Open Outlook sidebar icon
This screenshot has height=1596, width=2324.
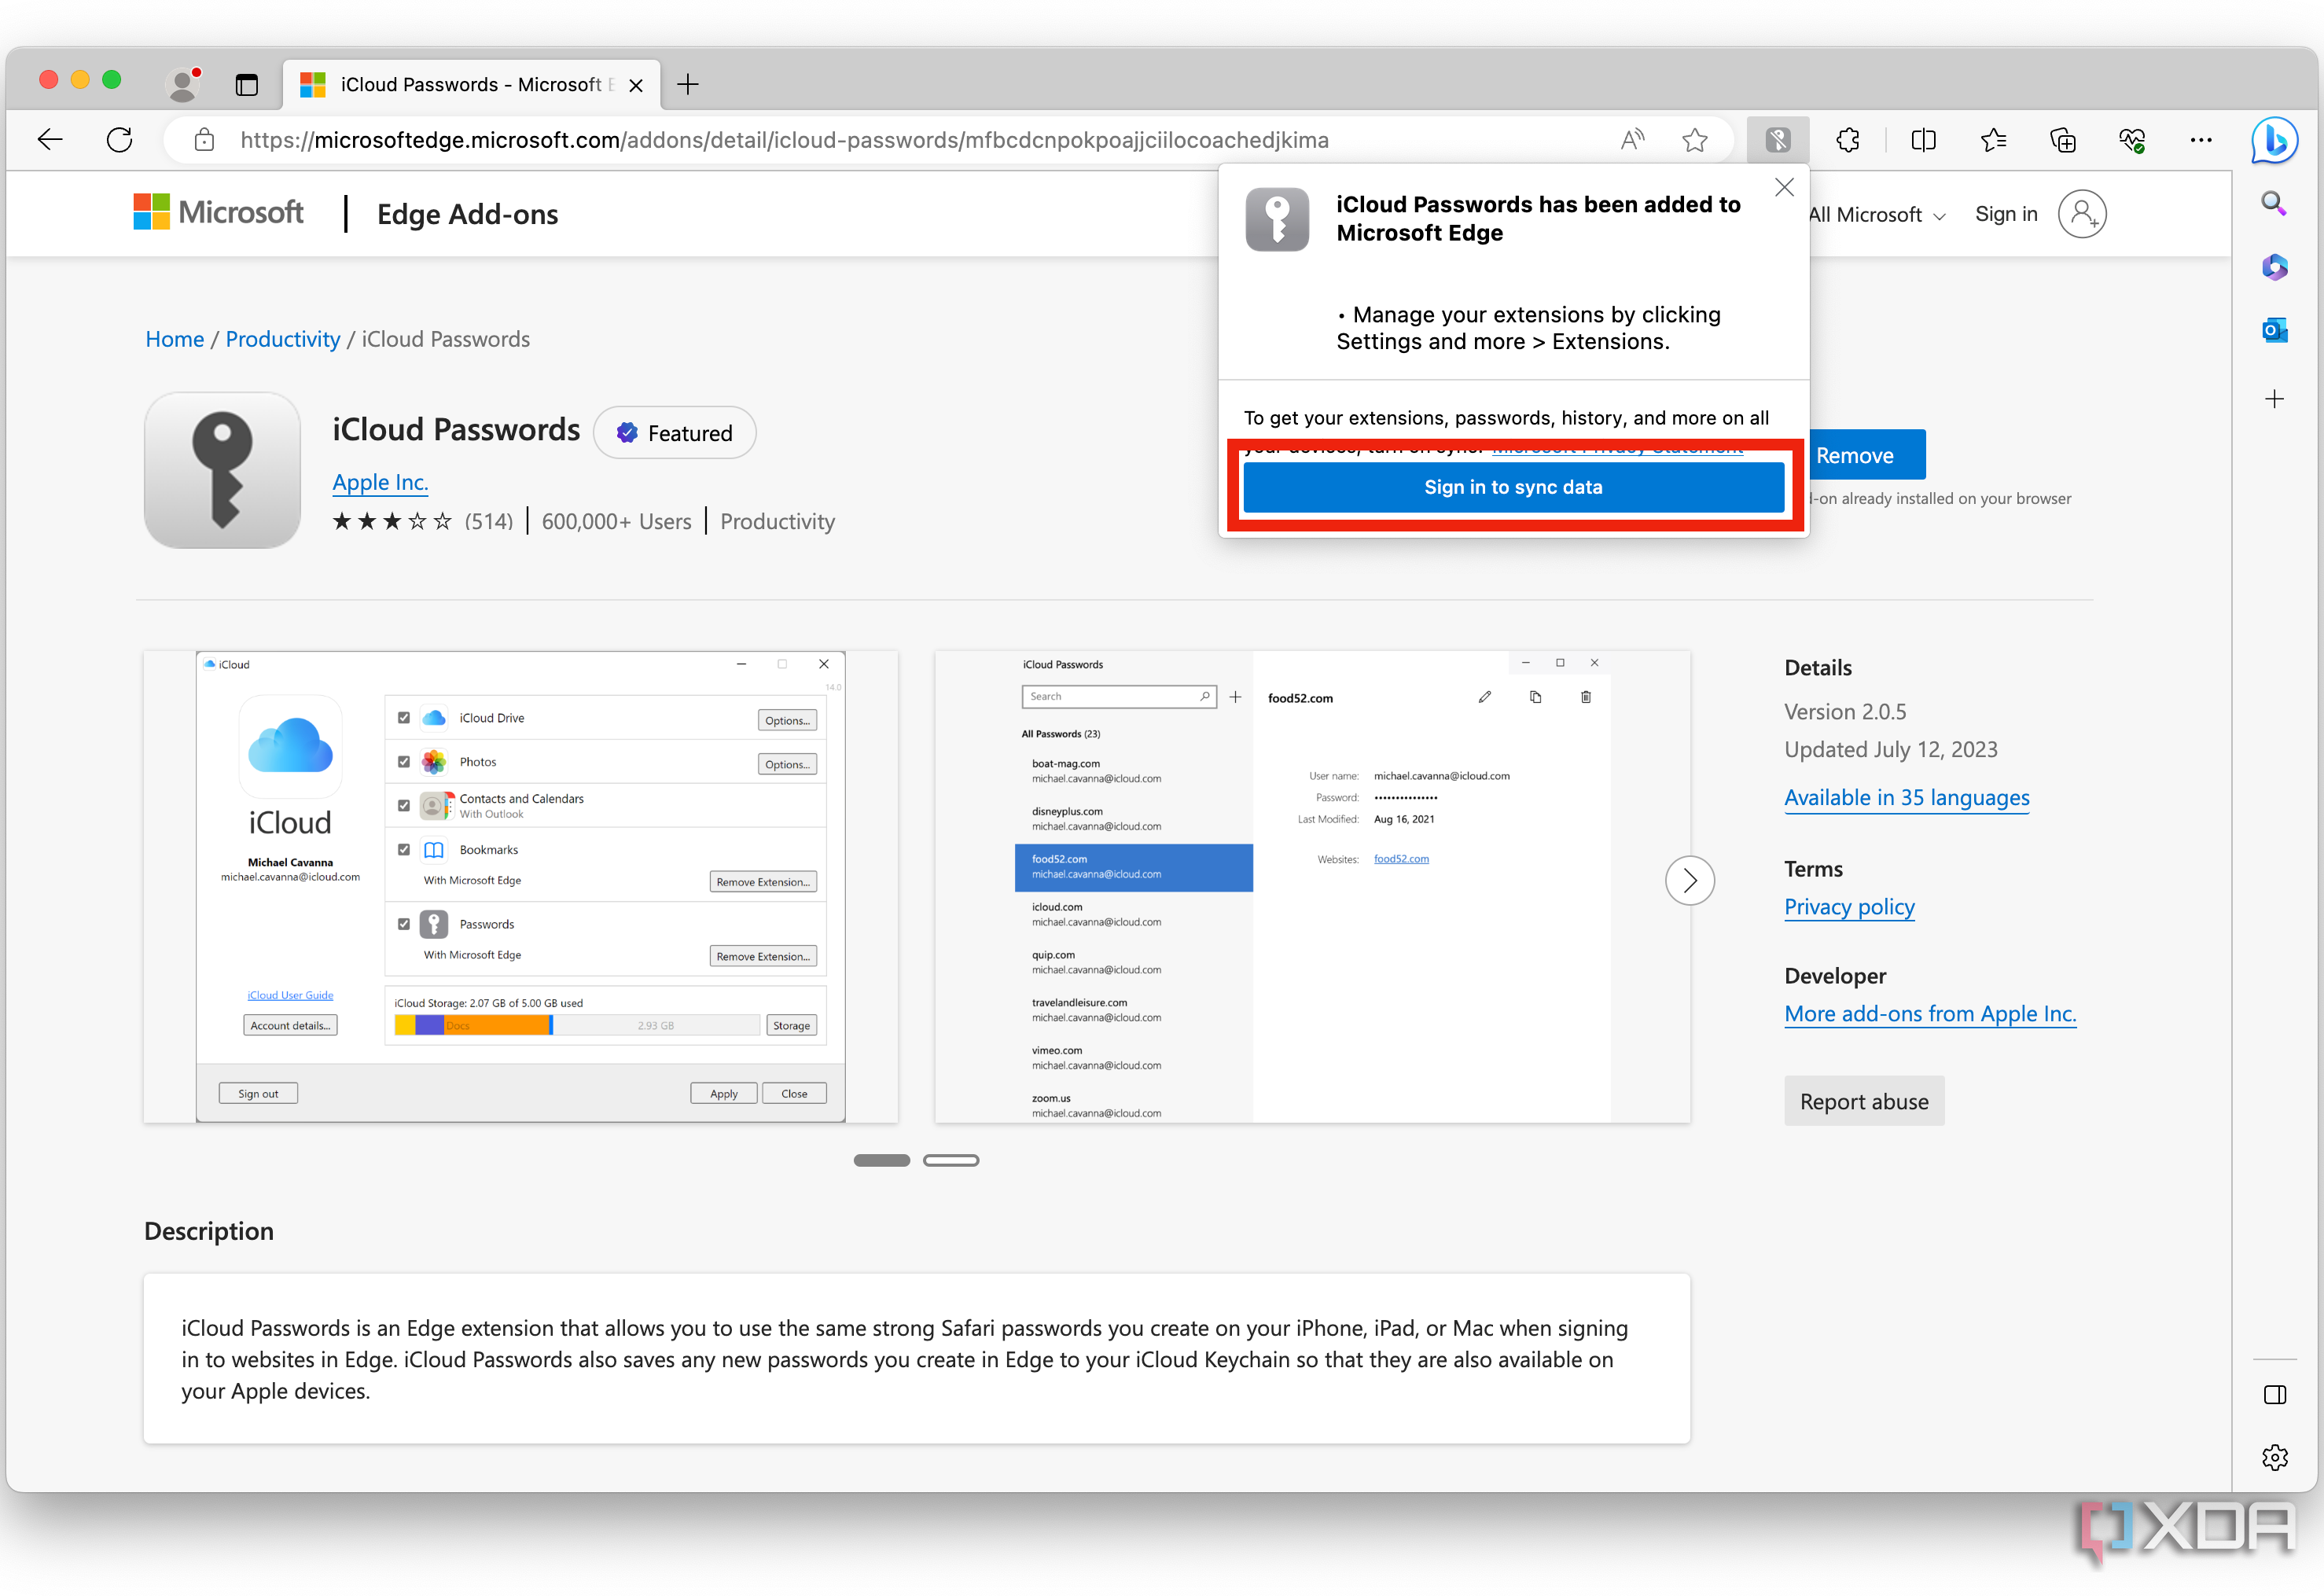tap(2274, 330)
